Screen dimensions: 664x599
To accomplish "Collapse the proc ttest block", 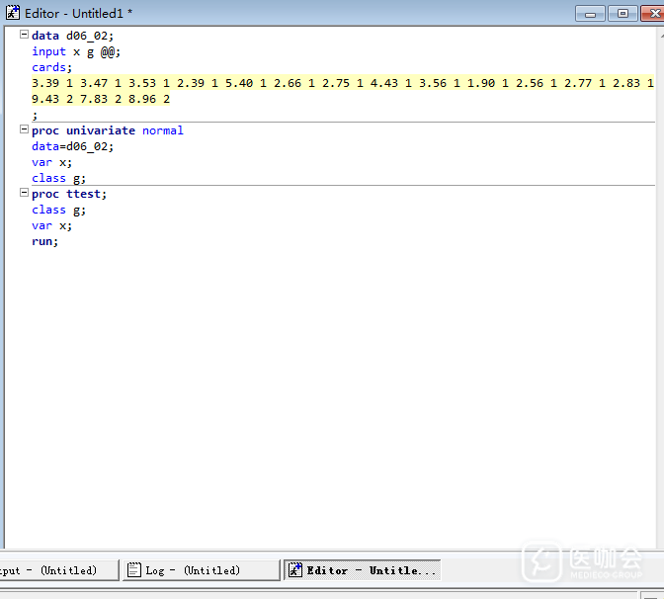I will pos(24,194).
